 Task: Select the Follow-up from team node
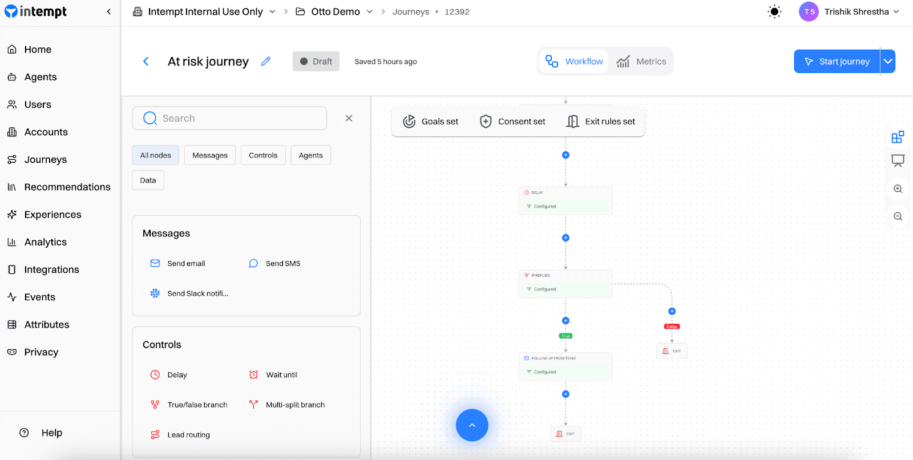tap(565, 366)
